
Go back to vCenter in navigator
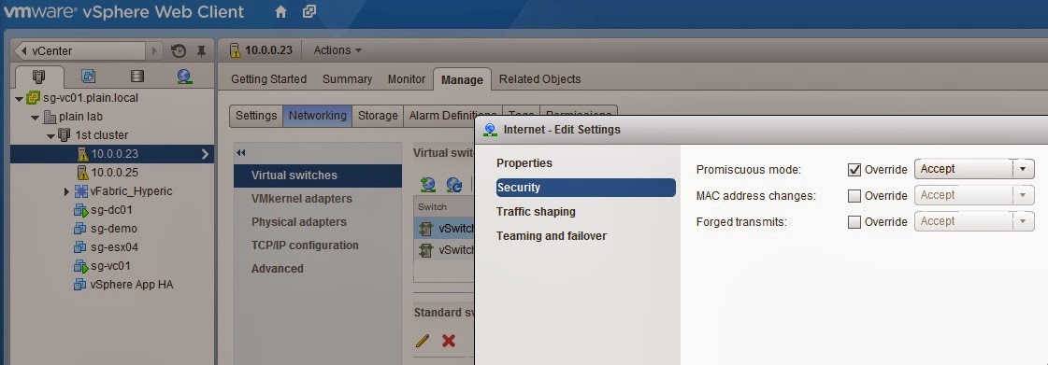[x=79, y=50]
